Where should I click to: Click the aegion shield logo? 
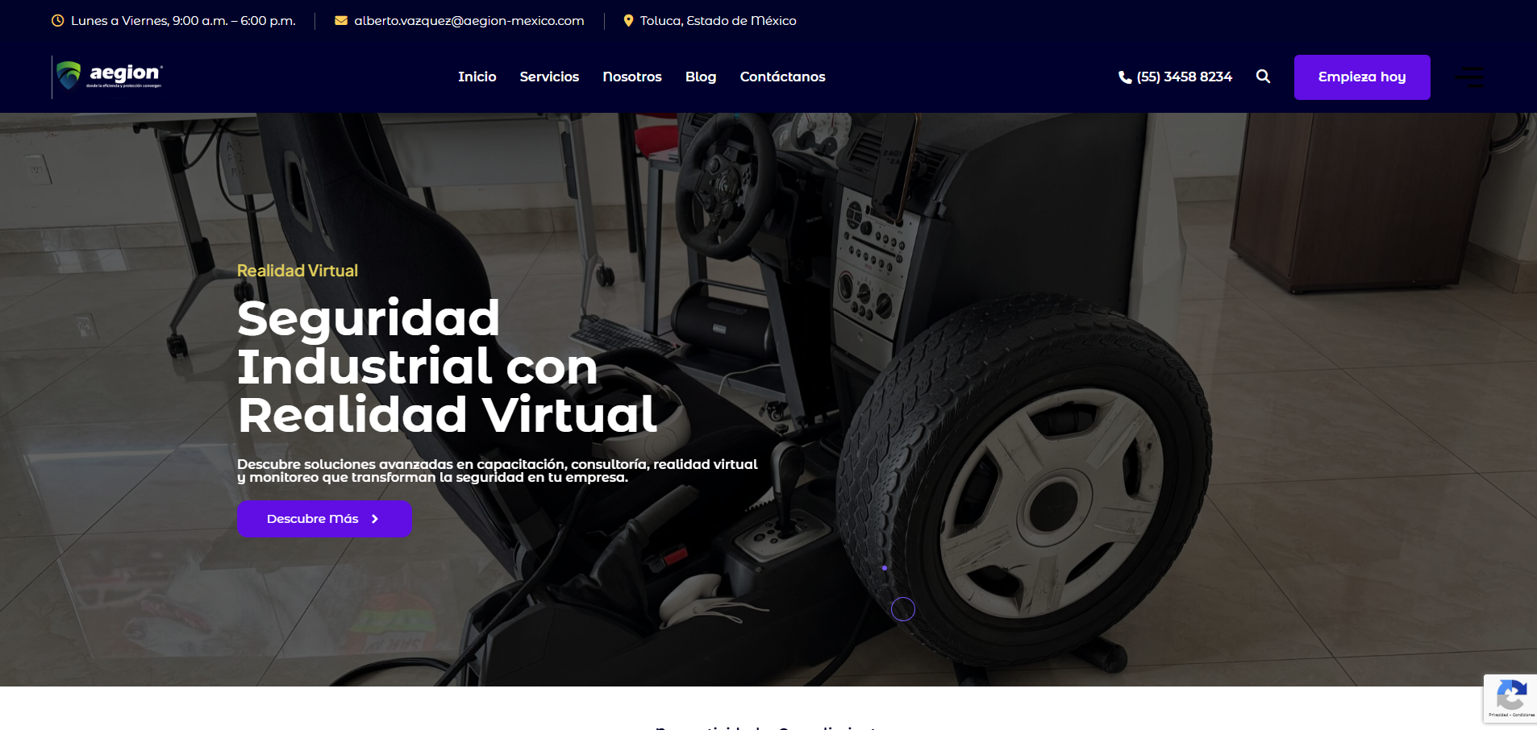tap(69, 76)
